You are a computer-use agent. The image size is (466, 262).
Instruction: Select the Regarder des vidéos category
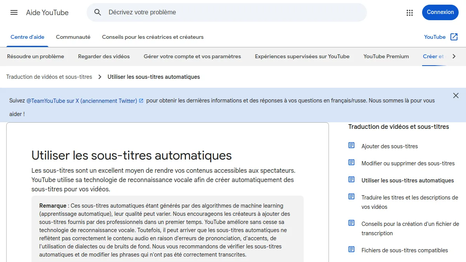click(104, 56)
